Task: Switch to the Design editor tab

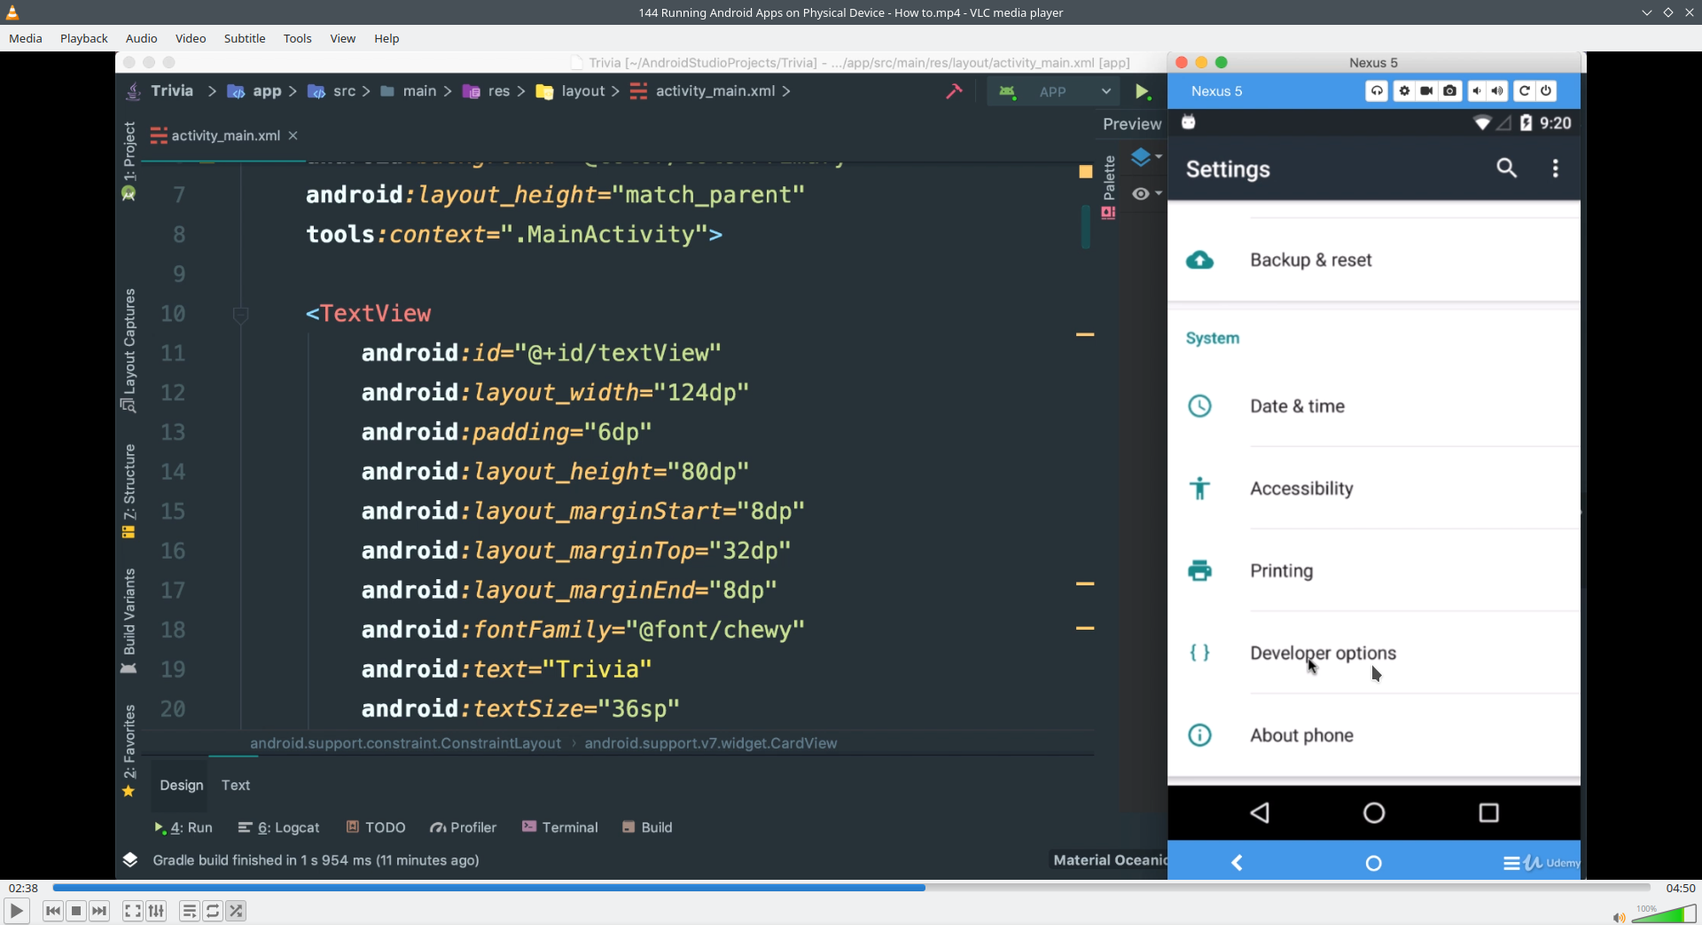Action: (182, 785)
